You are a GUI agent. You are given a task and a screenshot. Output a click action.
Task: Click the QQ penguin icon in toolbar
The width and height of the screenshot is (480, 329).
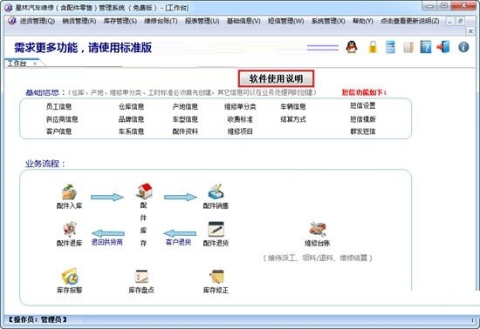(352, 47)
